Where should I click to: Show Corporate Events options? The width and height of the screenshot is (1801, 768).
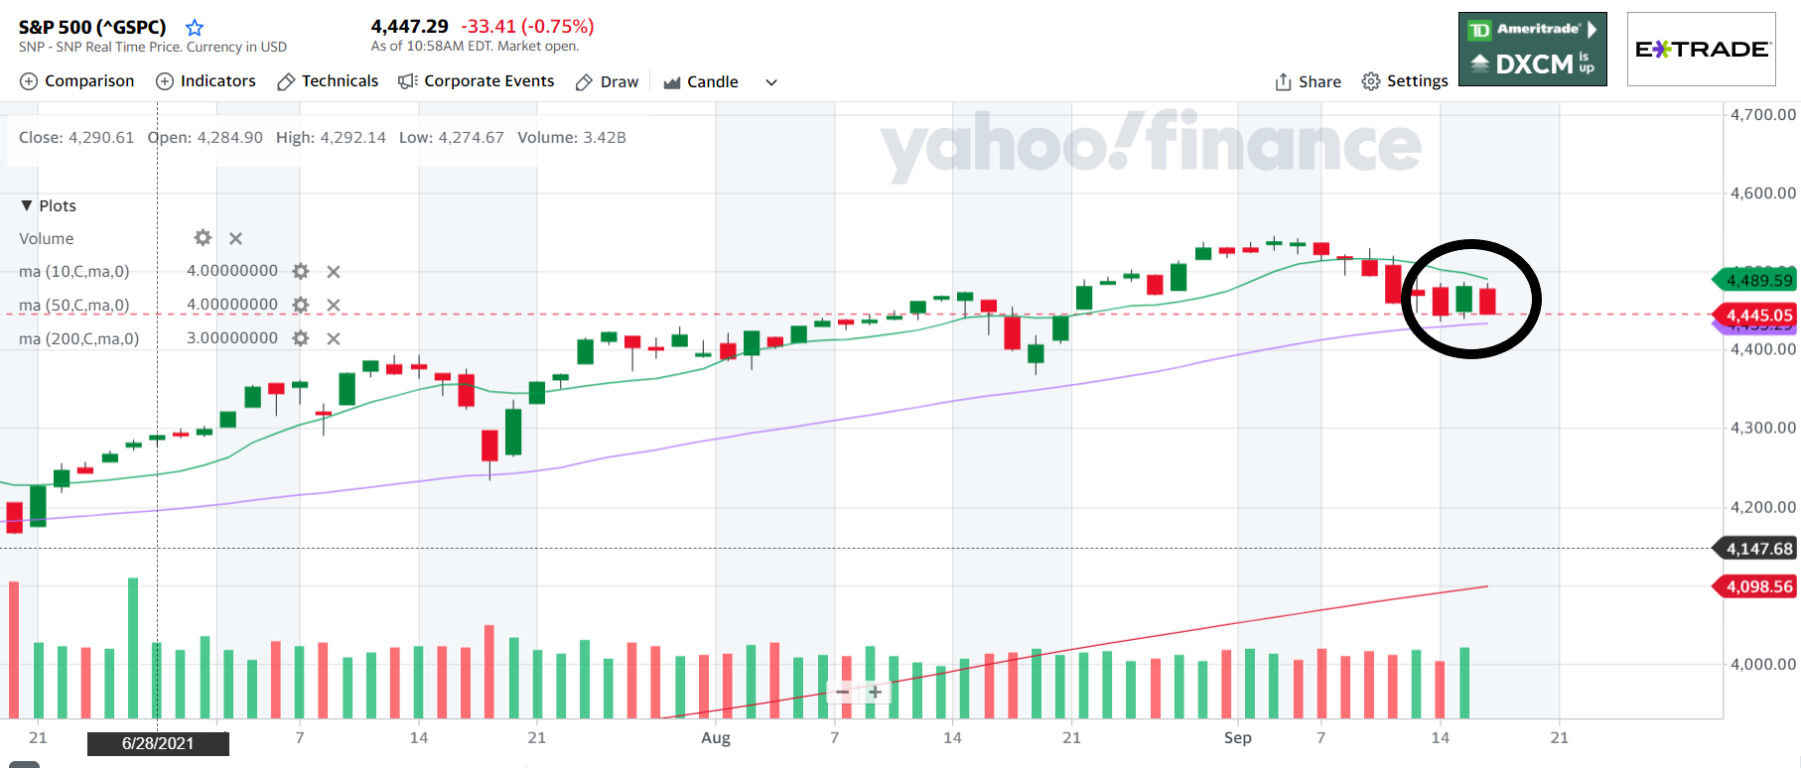[x=477, y=81]
